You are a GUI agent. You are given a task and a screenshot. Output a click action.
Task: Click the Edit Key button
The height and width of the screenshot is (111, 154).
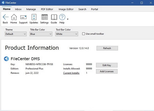107,65
